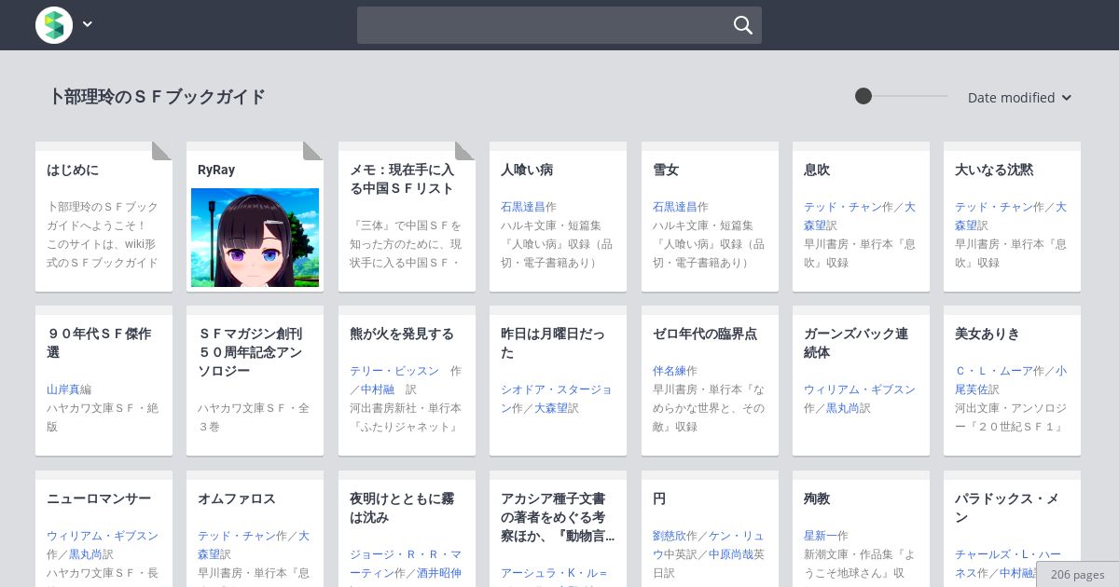This screenshot has width=1119, height=587.
Task: Open the 夜明けとともに霧は沈み card title
Action: (402, 508)
